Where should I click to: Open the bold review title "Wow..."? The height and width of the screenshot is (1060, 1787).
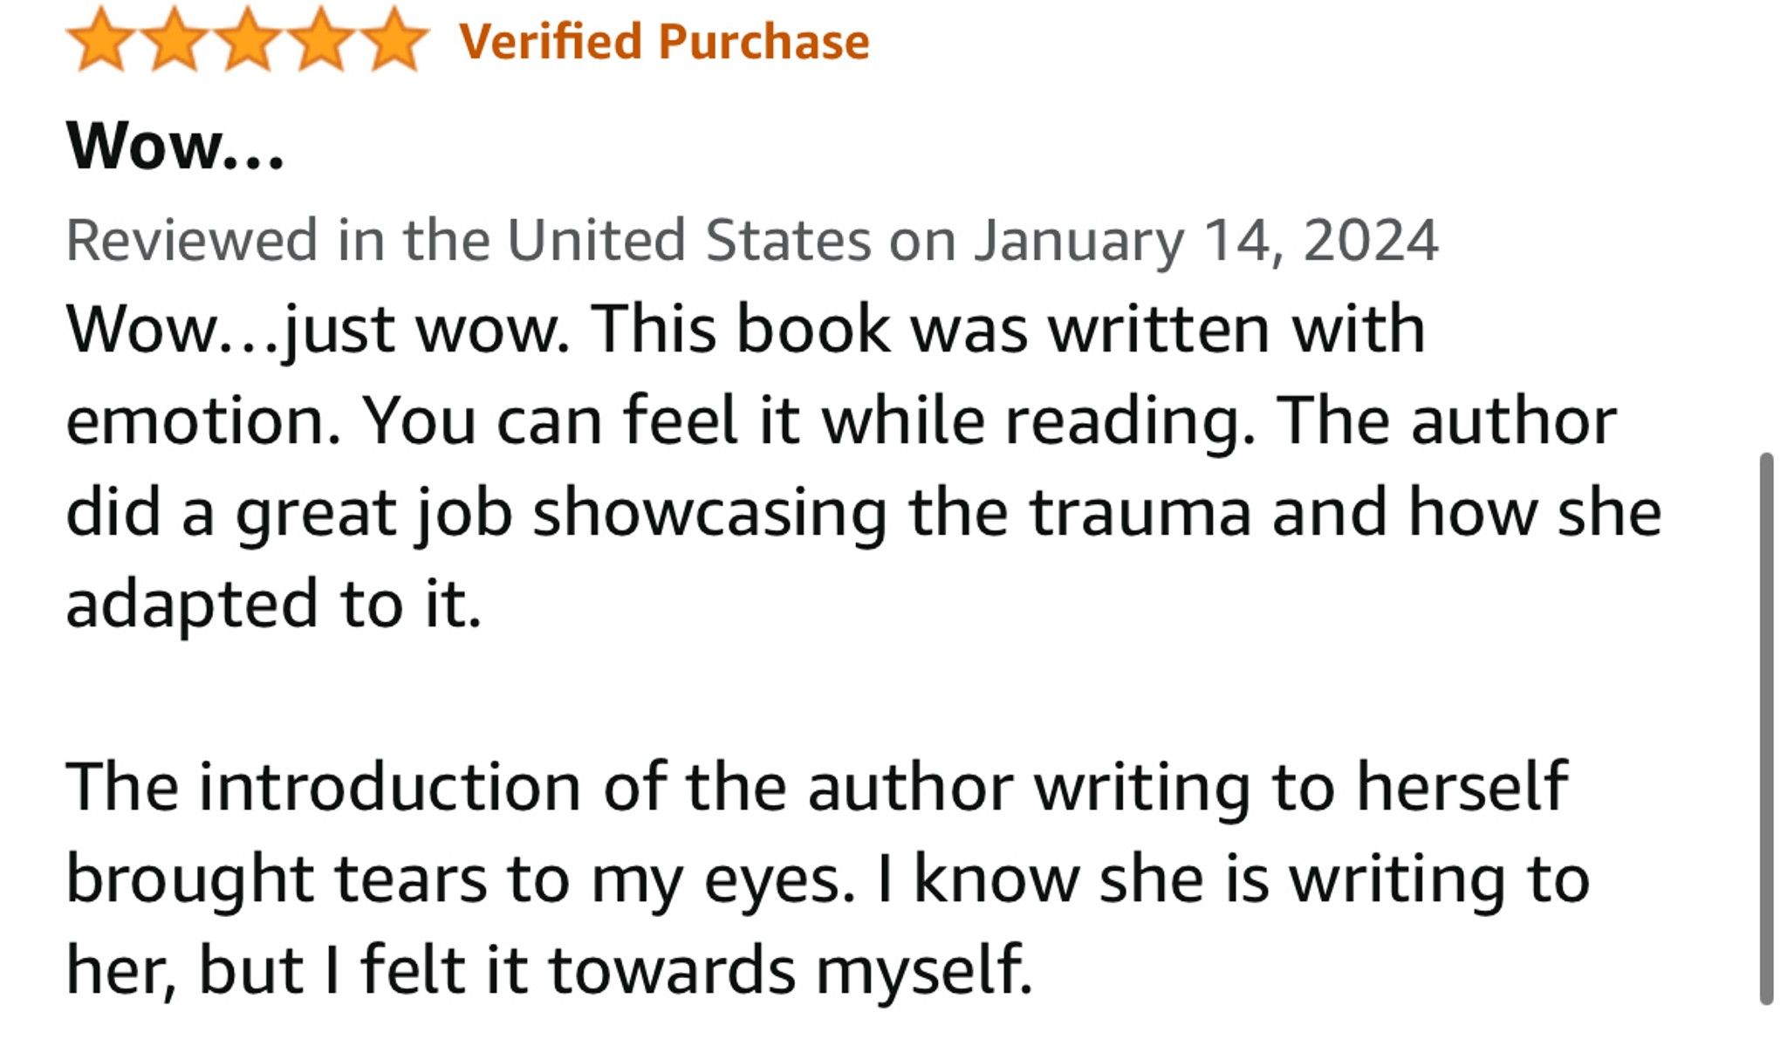coord(175,146)
